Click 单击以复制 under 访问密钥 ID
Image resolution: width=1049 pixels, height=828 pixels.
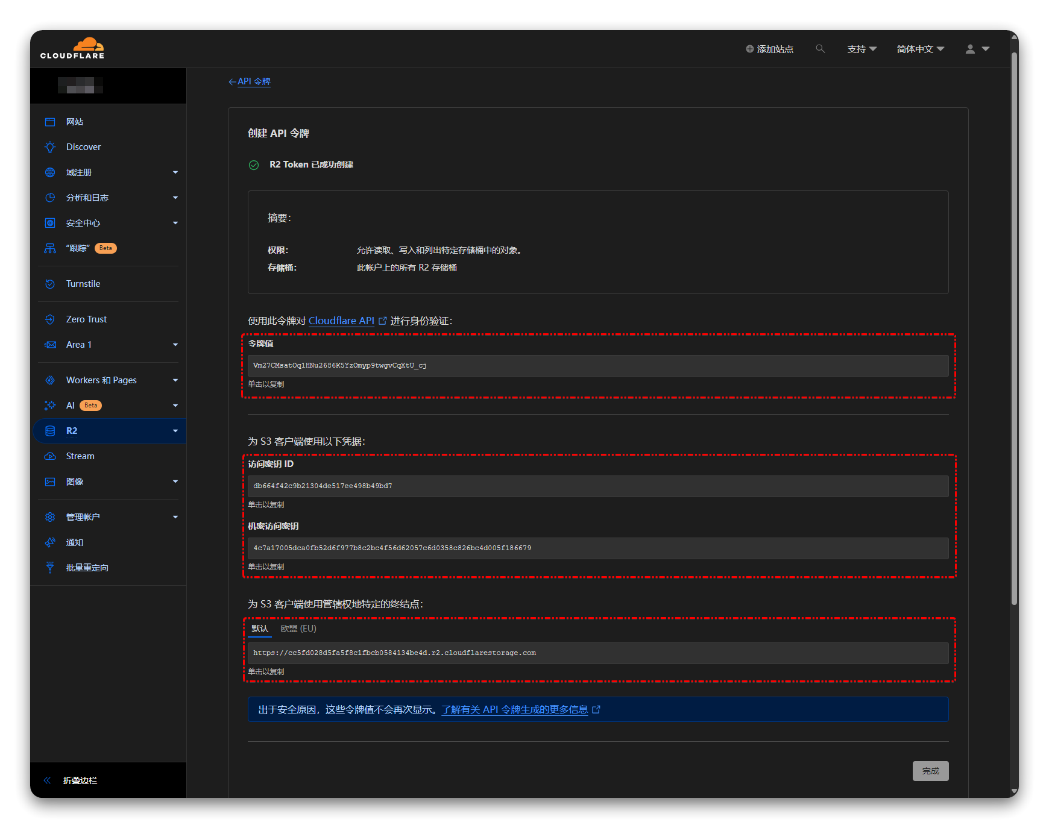click(266, 505)
